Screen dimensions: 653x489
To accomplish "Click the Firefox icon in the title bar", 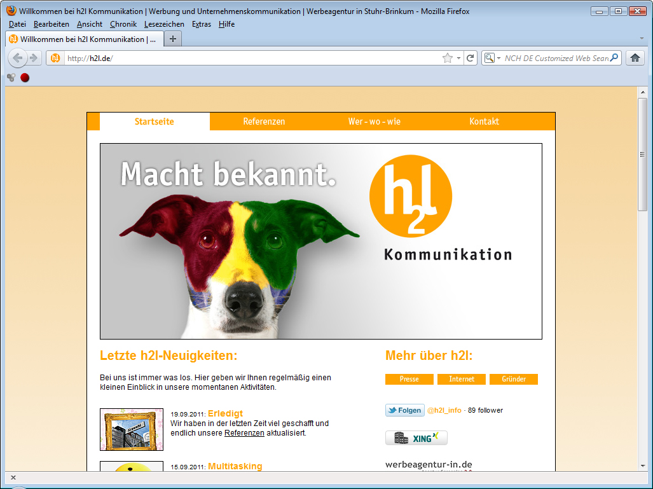I will [11, 11].
